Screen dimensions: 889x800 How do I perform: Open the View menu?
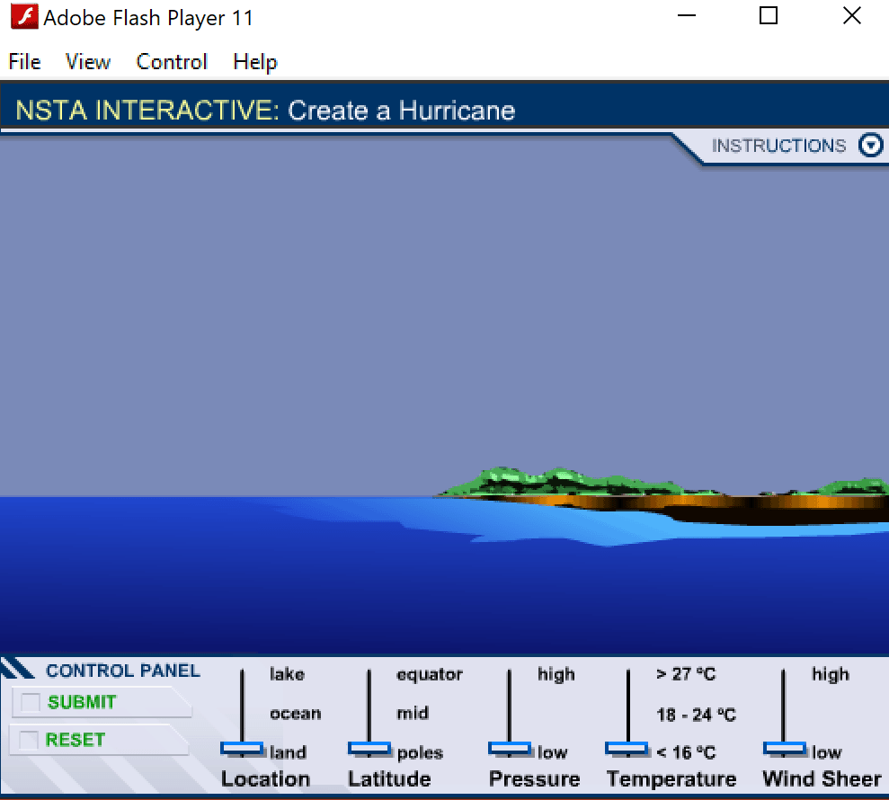[87, 62]
